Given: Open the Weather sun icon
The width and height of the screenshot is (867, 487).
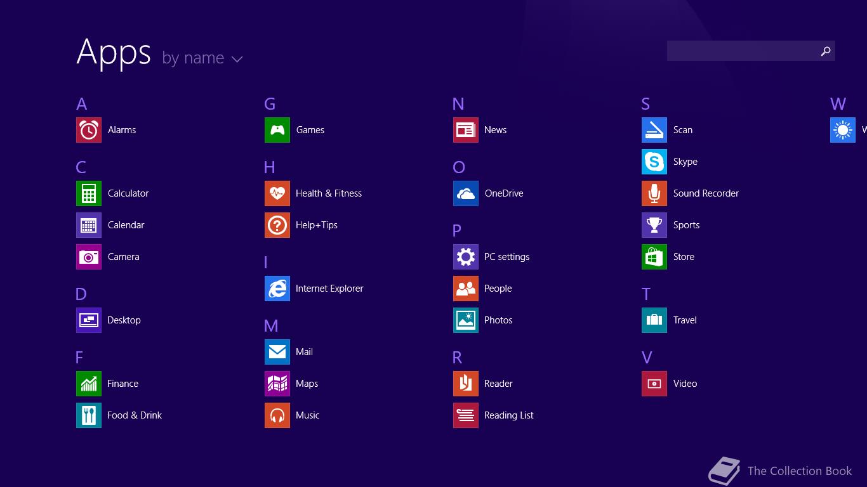Looking at the screenshot, I should click(843, 130).
